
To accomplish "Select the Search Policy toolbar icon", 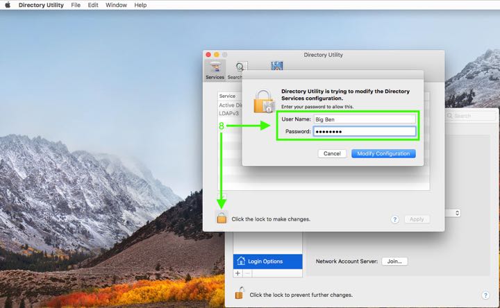I will (x=238, y=70).
